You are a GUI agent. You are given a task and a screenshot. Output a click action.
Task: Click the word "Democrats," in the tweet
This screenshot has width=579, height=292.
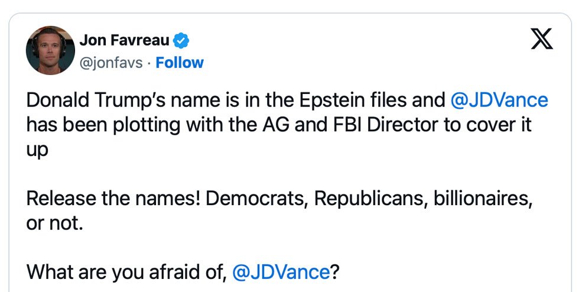tap(256, 199)
